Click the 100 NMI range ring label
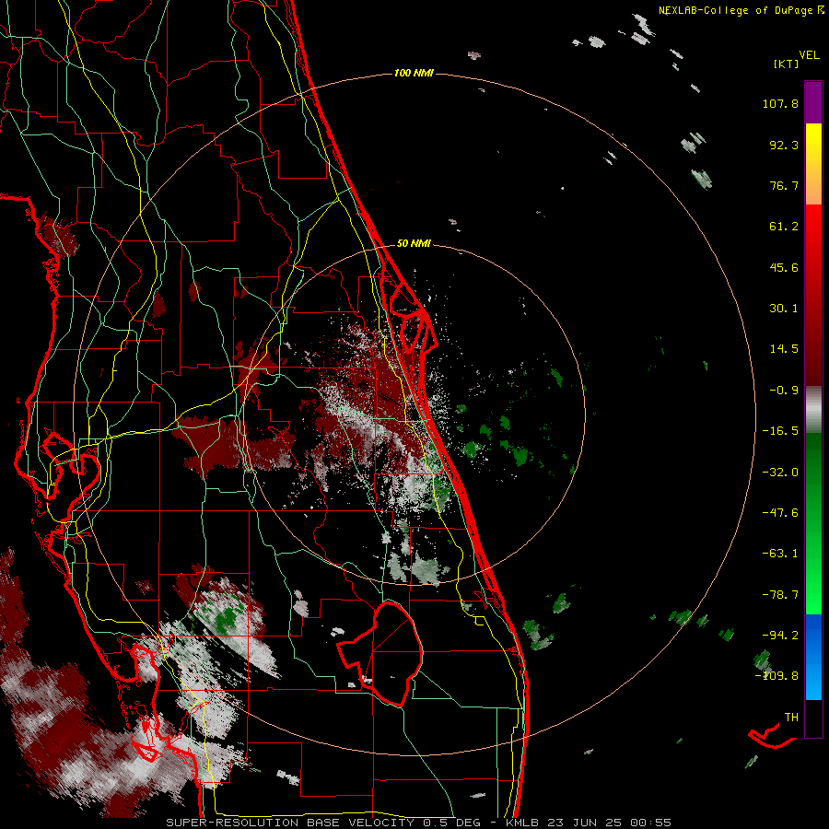 (x=414, y=73)
